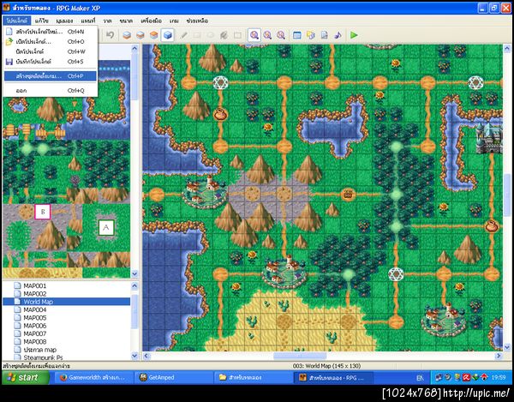Start playtest with the green play arrow
Image resolution: width=514 pixels, height=402 pixels.
354,35
